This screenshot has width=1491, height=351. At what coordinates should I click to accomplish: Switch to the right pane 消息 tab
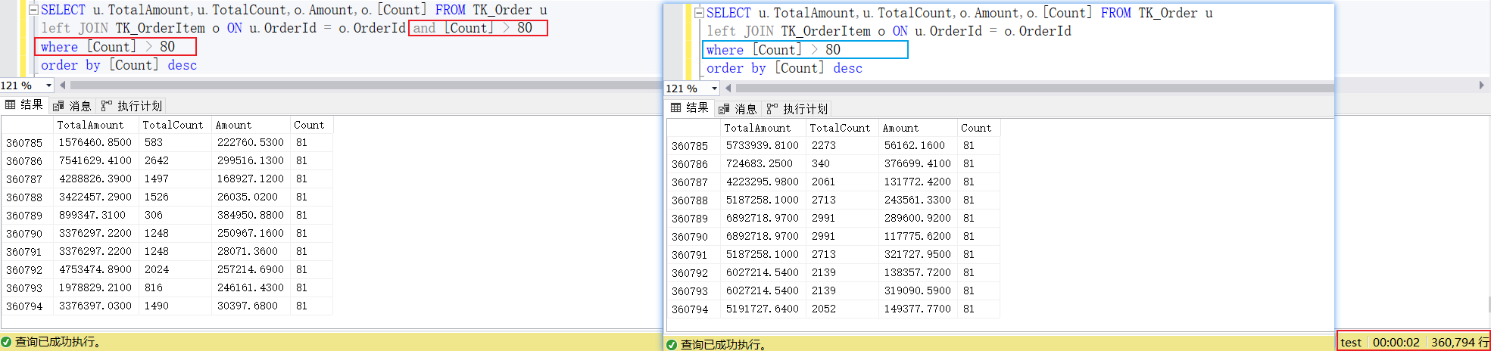pyautogui.click(x=738, y=109)
